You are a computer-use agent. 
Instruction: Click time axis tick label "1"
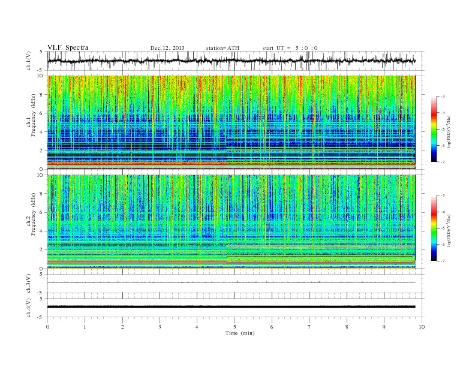click(x=85, y=327)
